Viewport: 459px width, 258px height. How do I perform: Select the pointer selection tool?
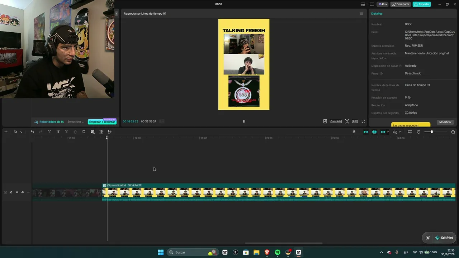(15, 132)
